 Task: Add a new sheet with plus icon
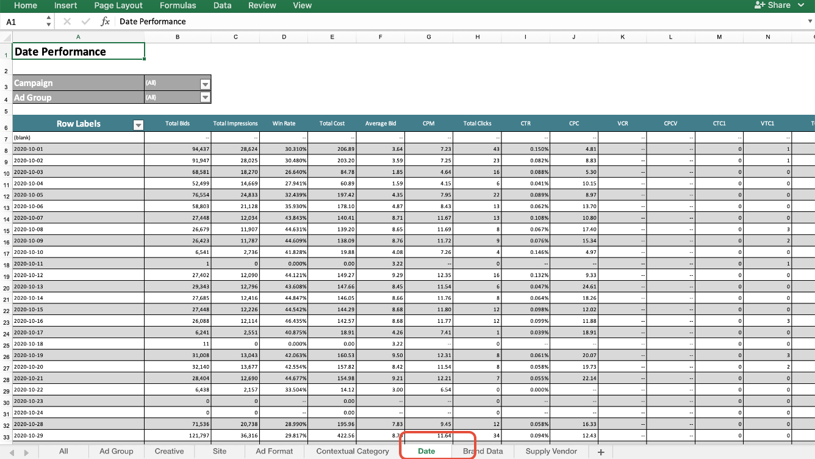601,452
